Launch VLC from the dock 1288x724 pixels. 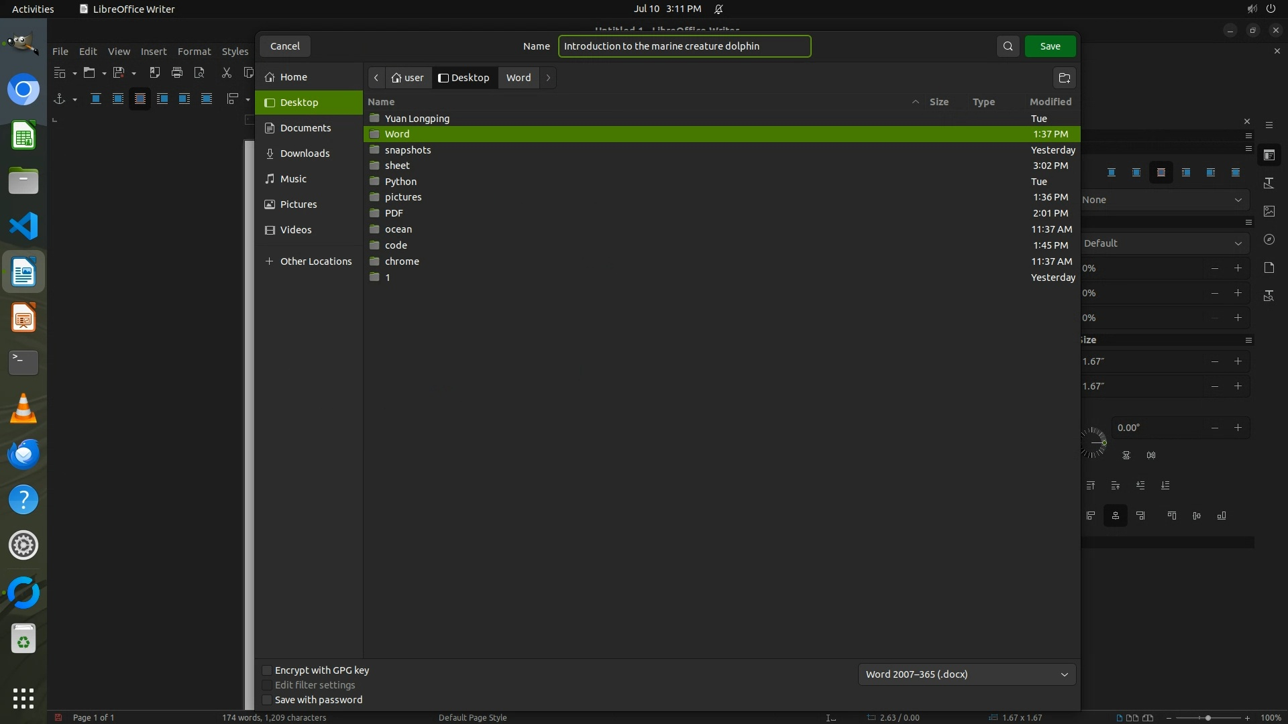[x=23, y=408]
